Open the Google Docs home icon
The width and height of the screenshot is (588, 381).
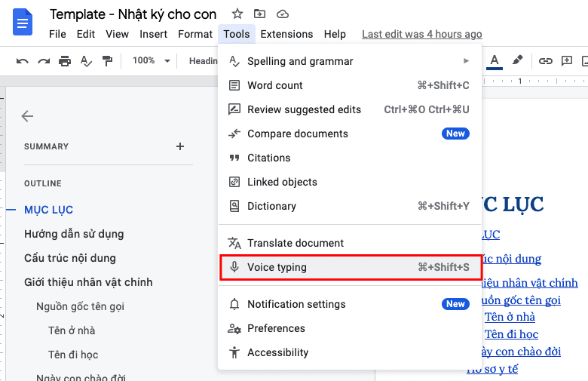point(23,22)
